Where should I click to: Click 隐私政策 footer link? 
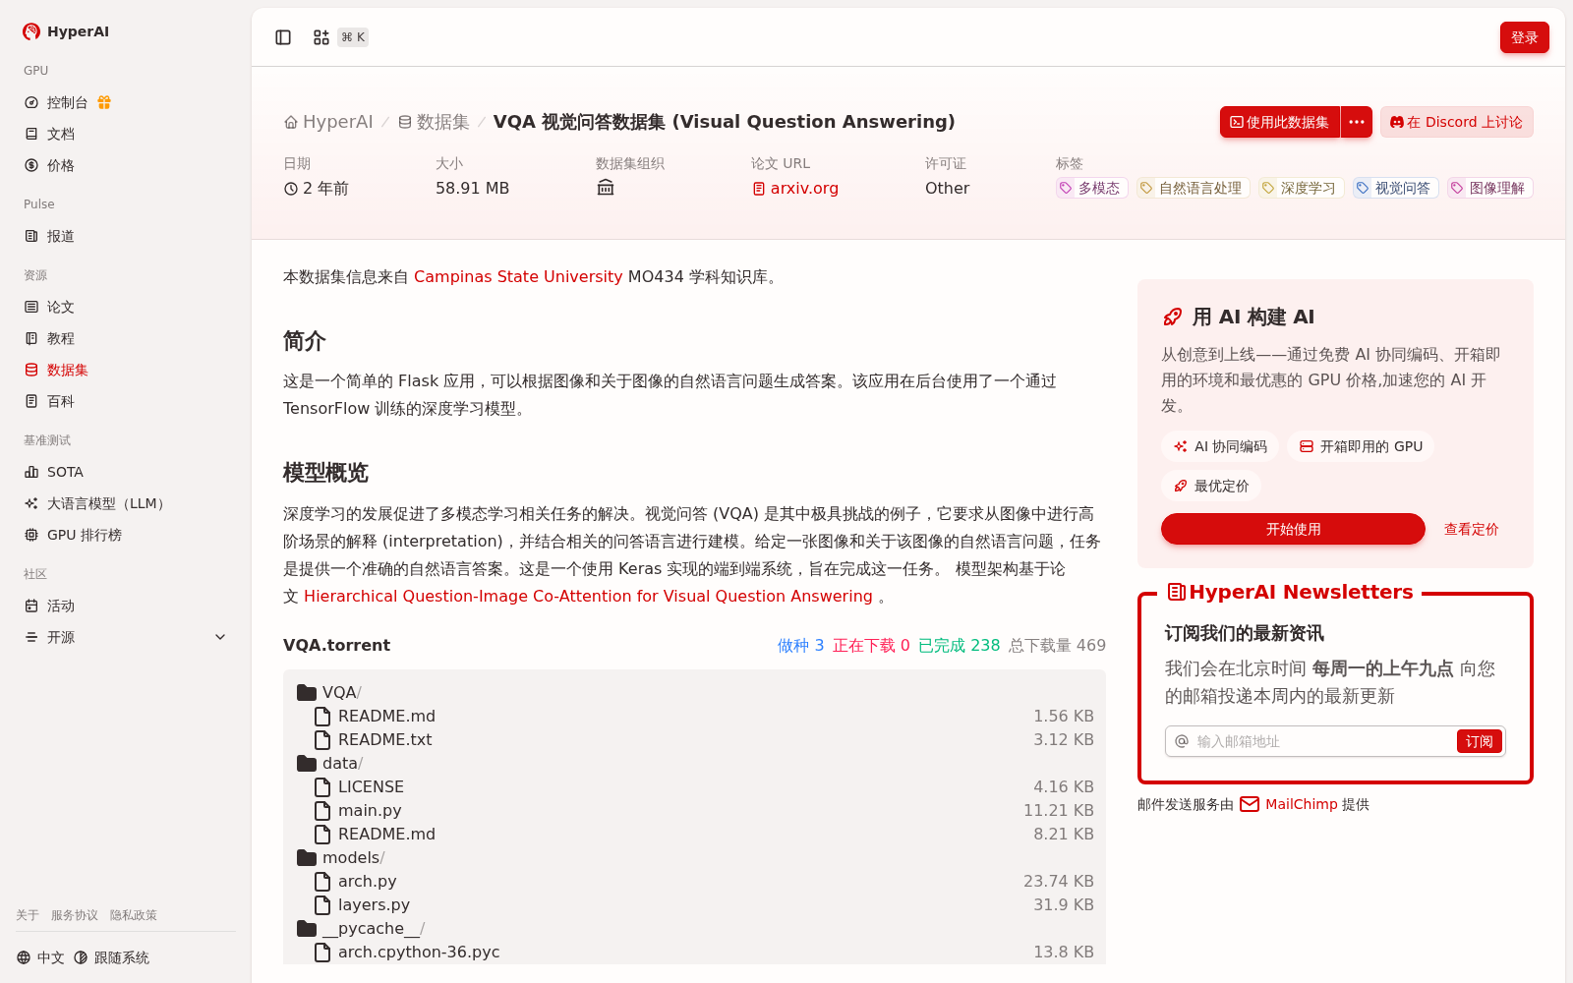(134, 915)
